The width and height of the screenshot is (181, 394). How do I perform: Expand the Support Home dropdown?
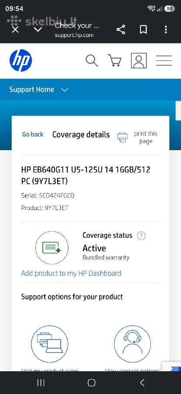(x=39, y=90)
